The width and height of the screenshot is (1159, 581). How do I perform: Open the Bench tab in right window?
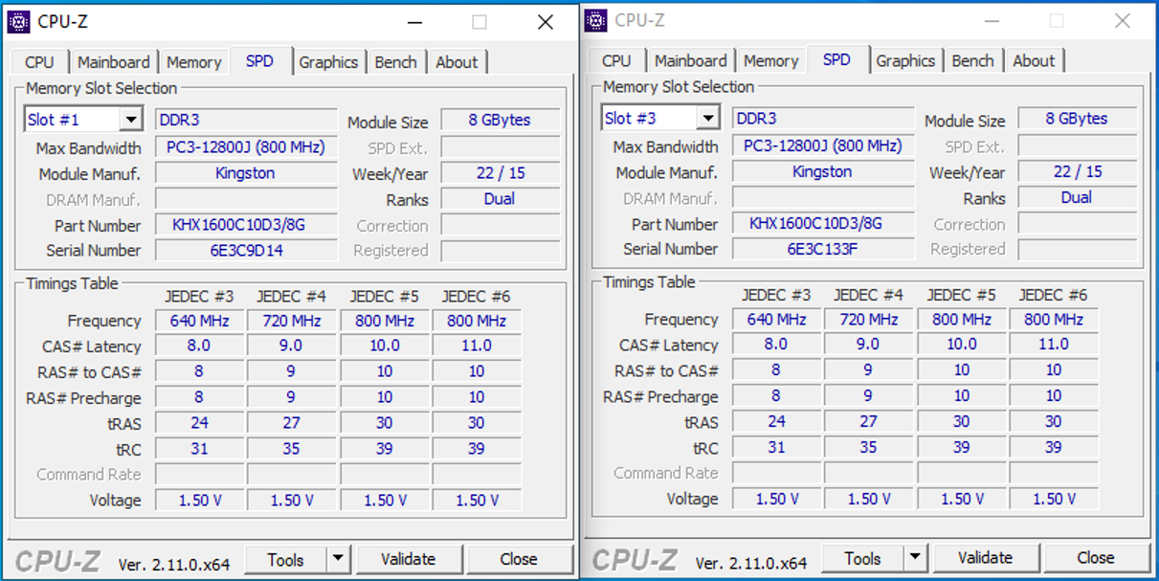tap(972, 61)
